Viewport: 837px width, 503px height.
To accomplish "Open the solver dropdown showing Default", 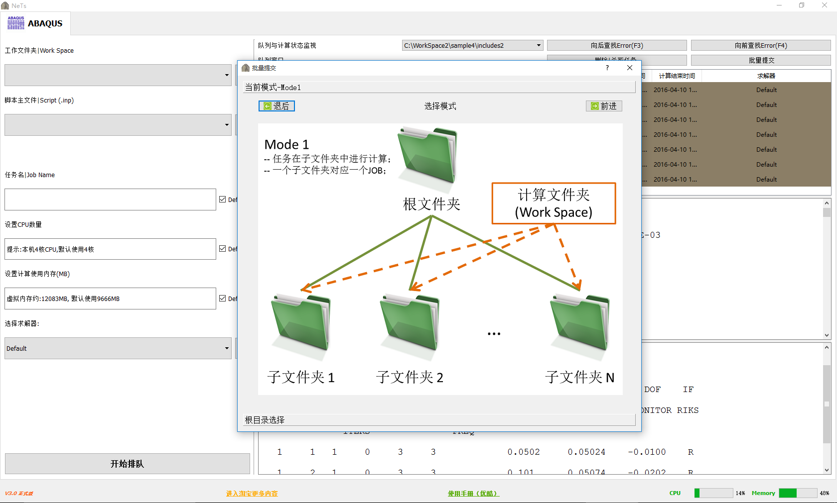I will [x=227, y=348].
